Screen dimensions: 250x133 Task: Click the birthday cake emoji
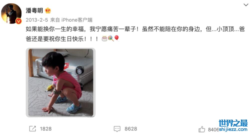pos(104,39)
